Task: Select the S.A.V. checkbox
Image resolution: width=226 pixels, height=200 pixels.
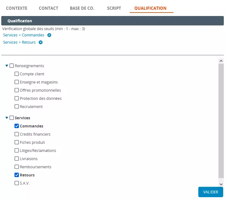Action: tap(17, 183)
